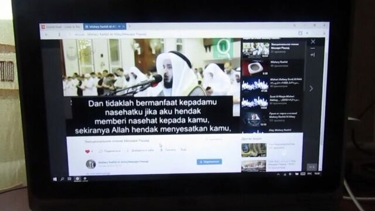Screen dimensions: 375x211
Task: Play playlist video with red thumbnail
Action: coord(255,68)
